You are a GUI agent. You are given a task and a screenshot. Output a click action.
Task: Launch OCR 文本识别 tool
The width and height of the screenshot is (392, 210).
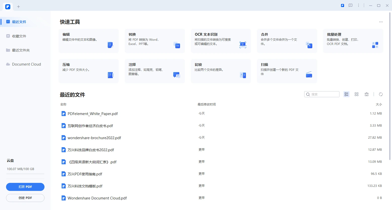click(x=221, y=41)
